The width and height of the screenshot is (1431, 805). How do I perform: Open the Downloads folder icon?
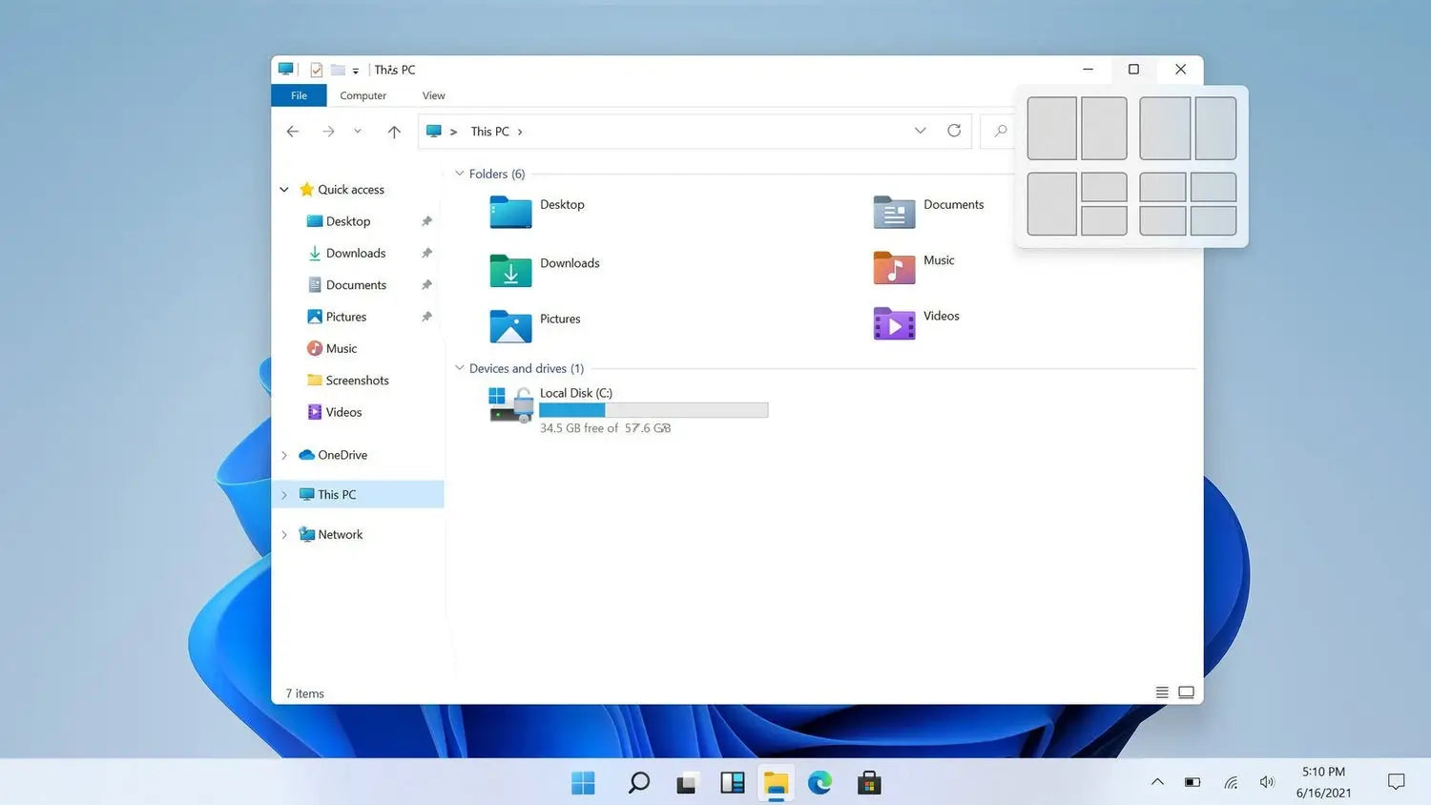[510, 271]
